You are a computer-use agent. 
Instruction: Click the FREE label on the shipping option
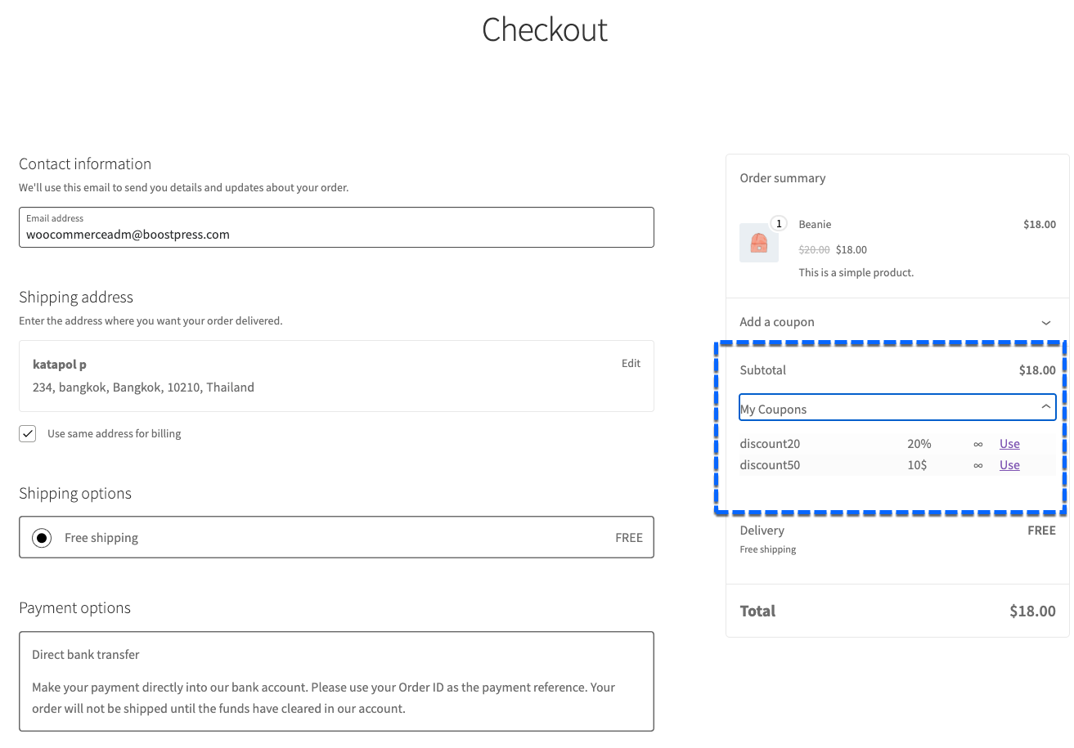[x=628, y=537]
